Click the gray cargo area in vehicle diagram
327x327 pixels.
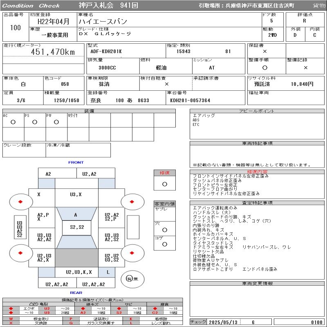click(x=76, y=258)
